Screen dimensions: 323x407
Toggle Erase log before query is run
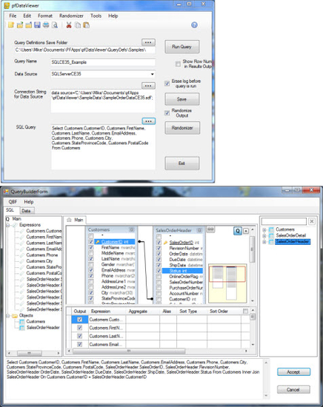[x=167, y=84]
